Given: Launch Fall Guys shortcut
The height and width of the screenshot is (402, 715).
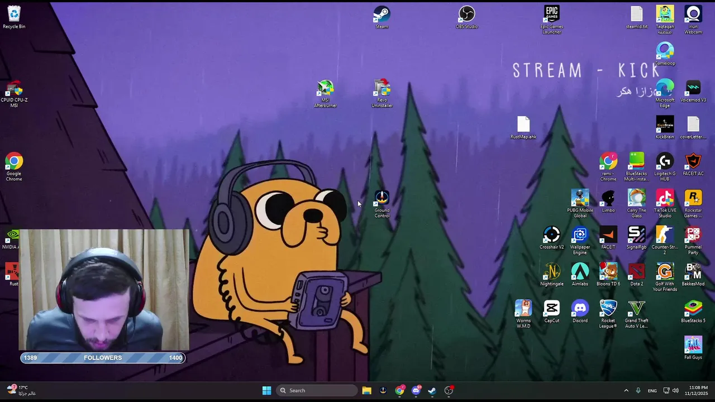Looking at the screenshot, I should 693,348.
